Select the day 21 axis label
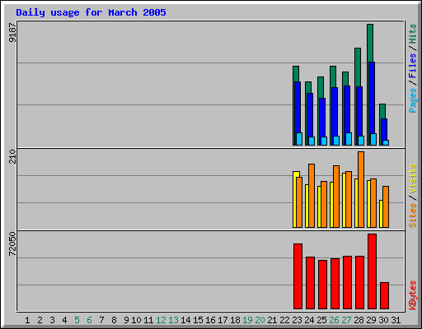The height and width of the screenshot is (329, 422). [272, 320]
